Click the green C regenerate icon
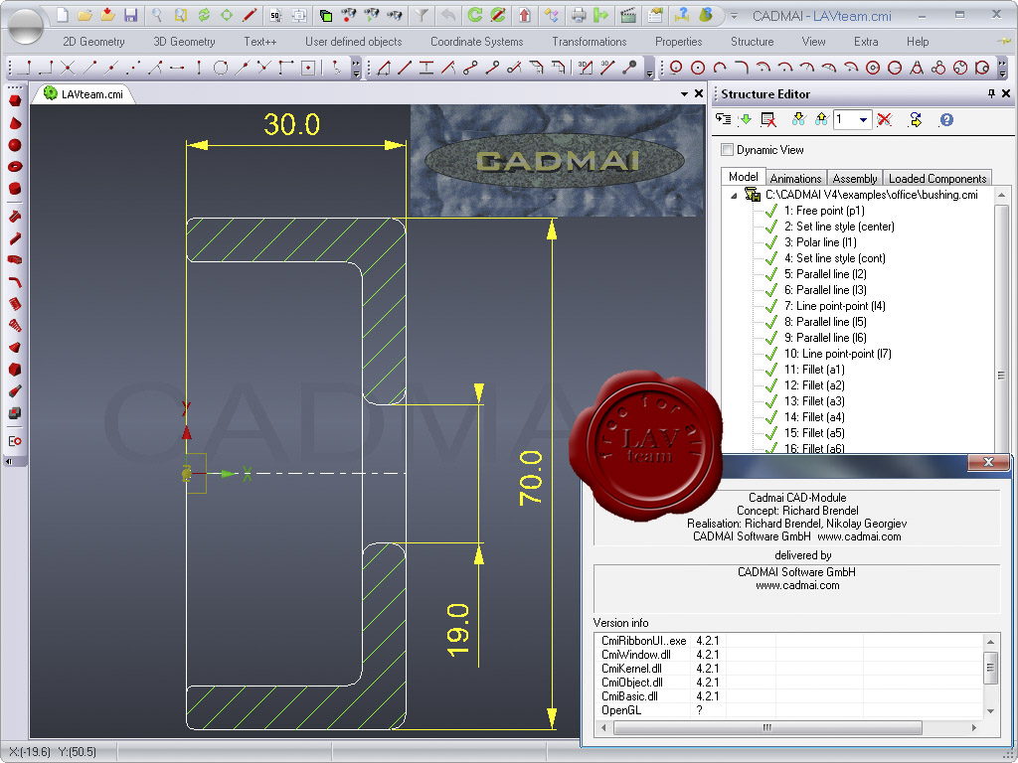 click(475, 15)
